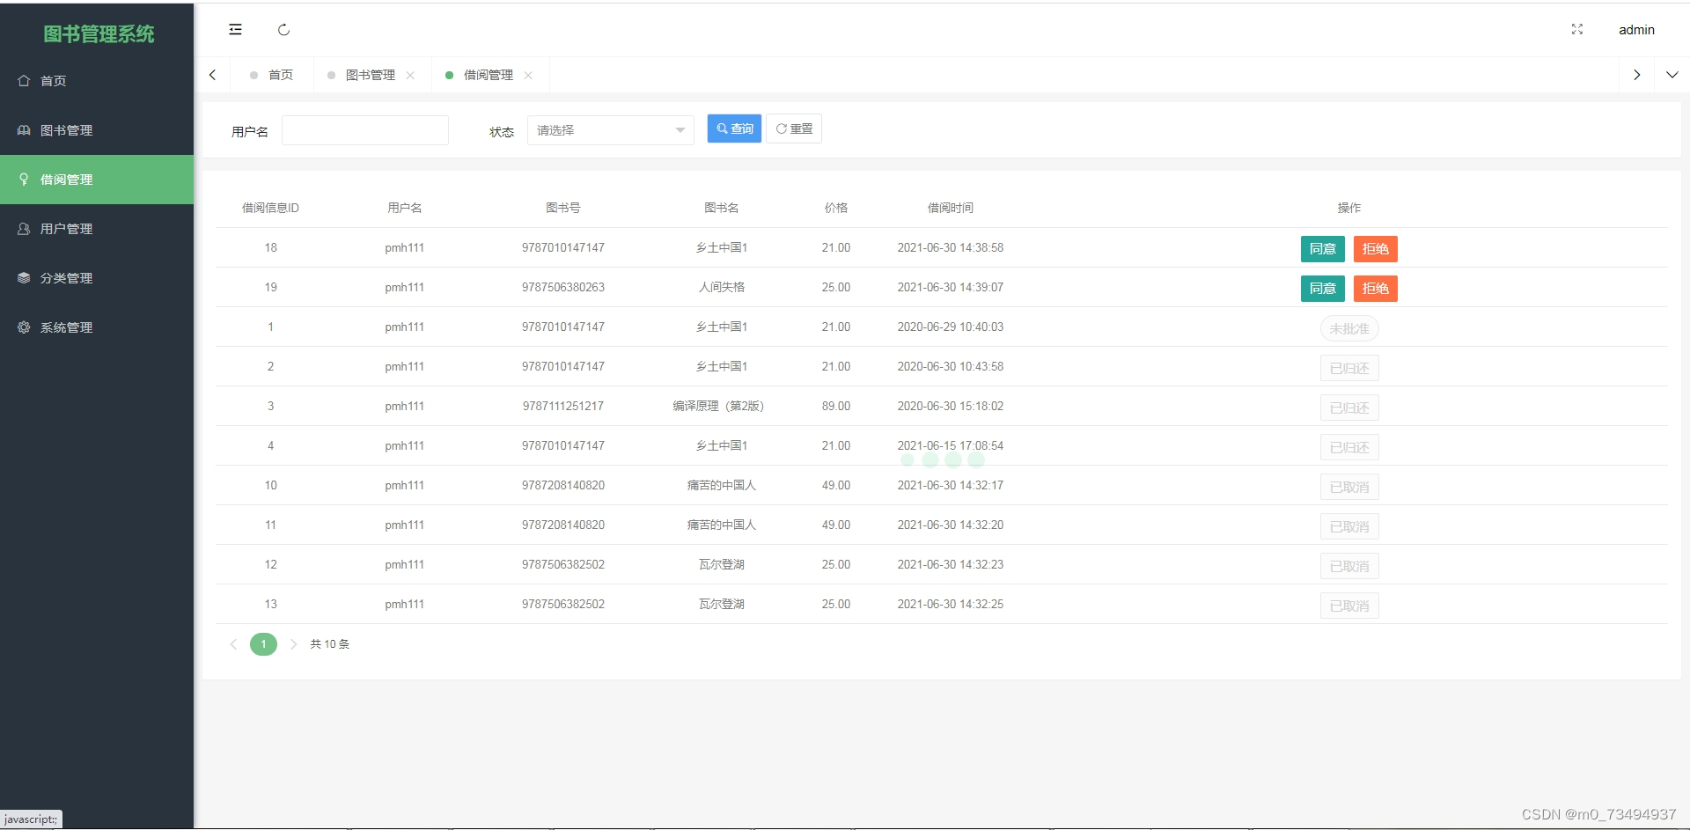The height and width of the screenshot is (830, 1690).
Task: Open the tab options dropdown chevron
Action: click(1672, 75)
